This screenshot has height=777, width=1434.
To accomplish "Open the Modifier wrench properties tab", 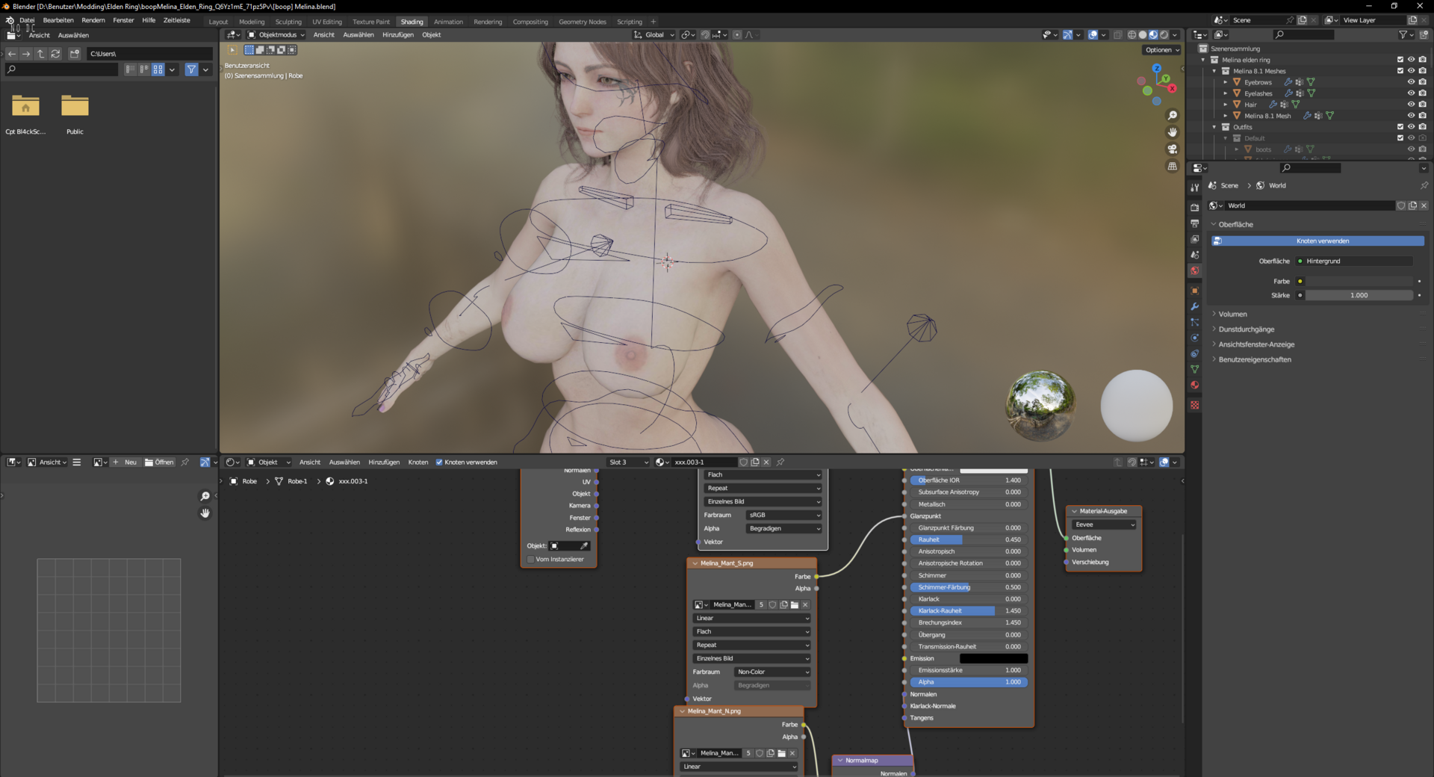I will pyautogui.click(x=1194, y=306).
